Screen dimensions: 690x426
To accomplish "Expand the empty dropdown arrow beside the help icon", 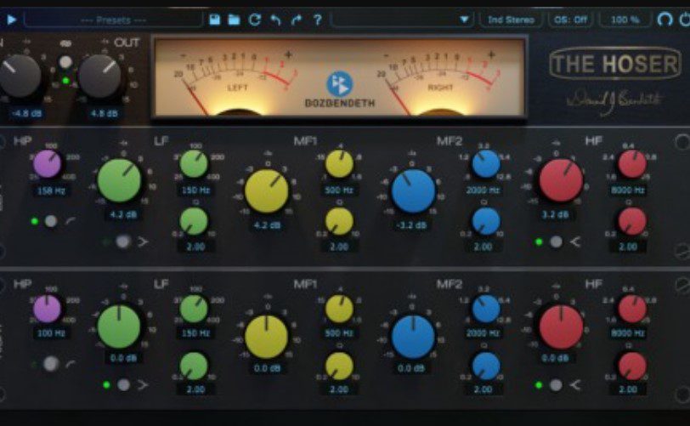I will point(464,20).
